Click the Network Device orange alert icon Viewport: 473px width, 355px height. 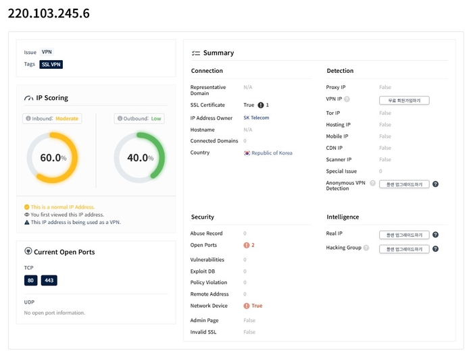point(247,306)
